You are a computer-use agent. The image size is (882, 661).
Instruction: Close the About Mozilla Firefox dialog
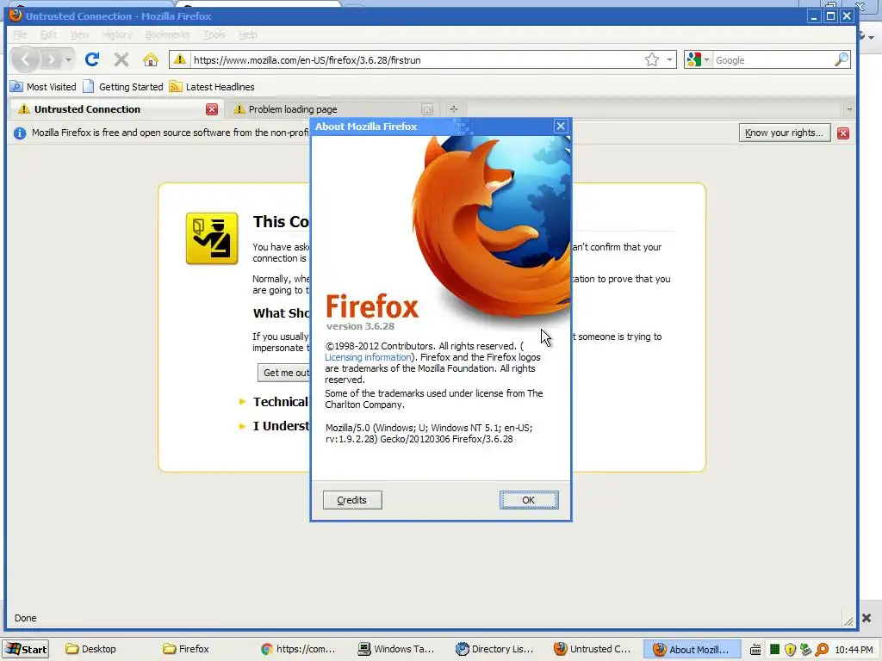tap(560, 126)
